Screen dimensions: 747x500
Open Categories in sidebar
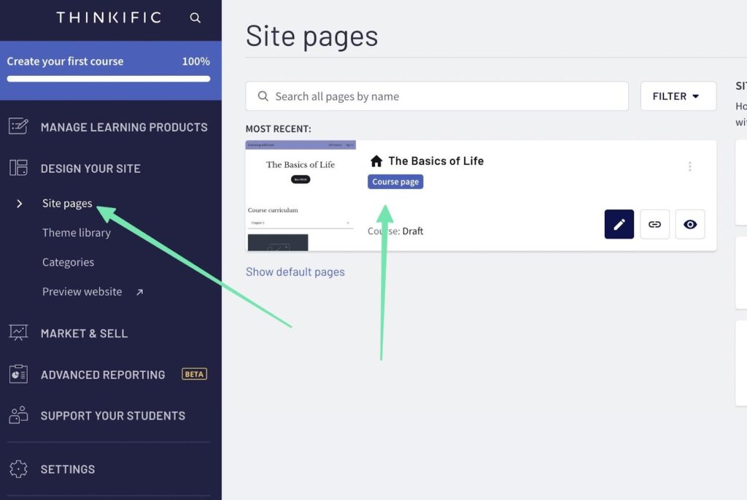pos(68,262)
